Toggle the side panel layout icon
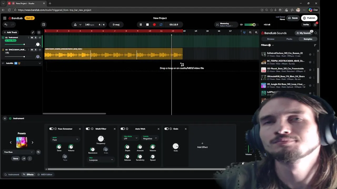This screenshot has height=189, width=337. pyautogui.click(x=44, y=25)
